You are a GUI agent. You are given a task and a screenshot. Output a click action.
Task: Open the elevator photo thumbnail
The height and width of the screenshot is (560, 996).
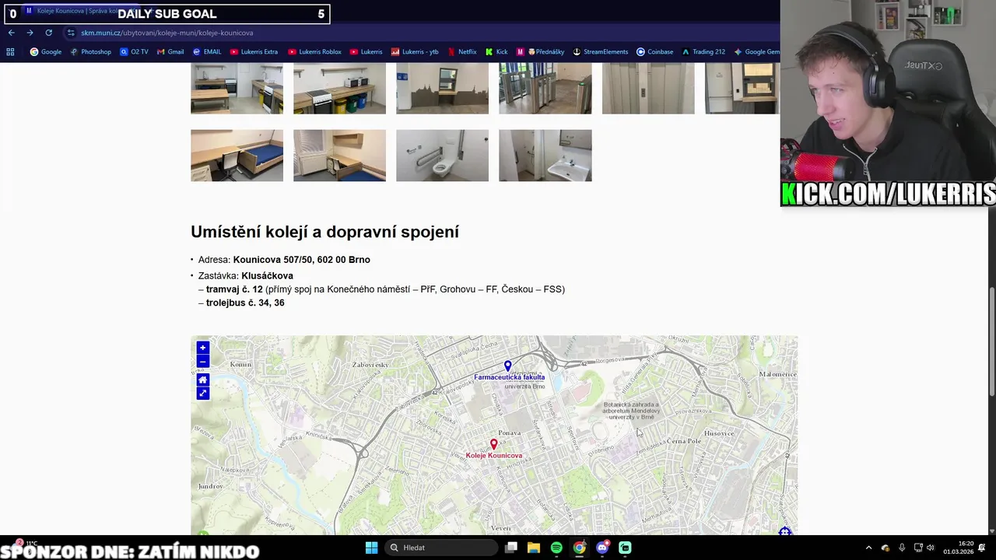[648, 89]
